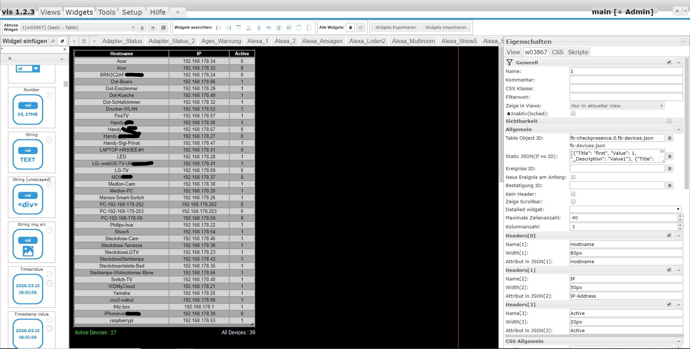Open the widget search magnifier icon

coord(53,41)
